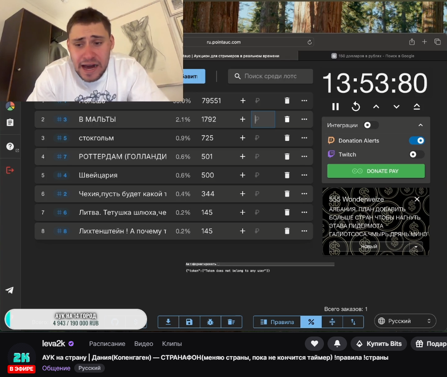447x377 pixels.
Task: Open the Видео channel tab
Action: (x=144, y=344)
